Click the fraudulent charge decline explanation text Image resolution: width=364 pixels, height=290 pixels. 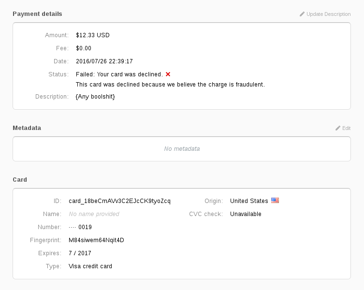click(170, 85)
